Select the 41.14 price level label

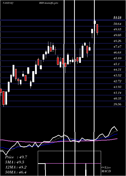click(117, 93)
